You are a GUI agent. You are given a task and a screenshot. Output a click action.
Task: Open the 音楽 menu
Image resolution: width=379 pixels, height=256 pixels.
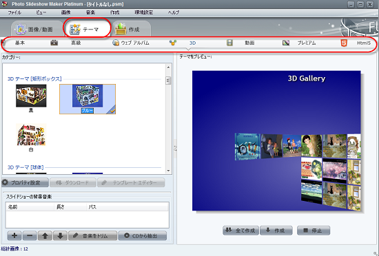(x=90, y=12)
